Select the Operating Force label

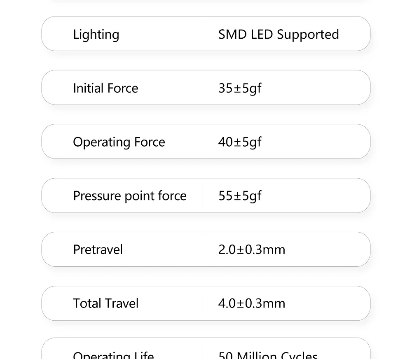[x=119, y=142]
